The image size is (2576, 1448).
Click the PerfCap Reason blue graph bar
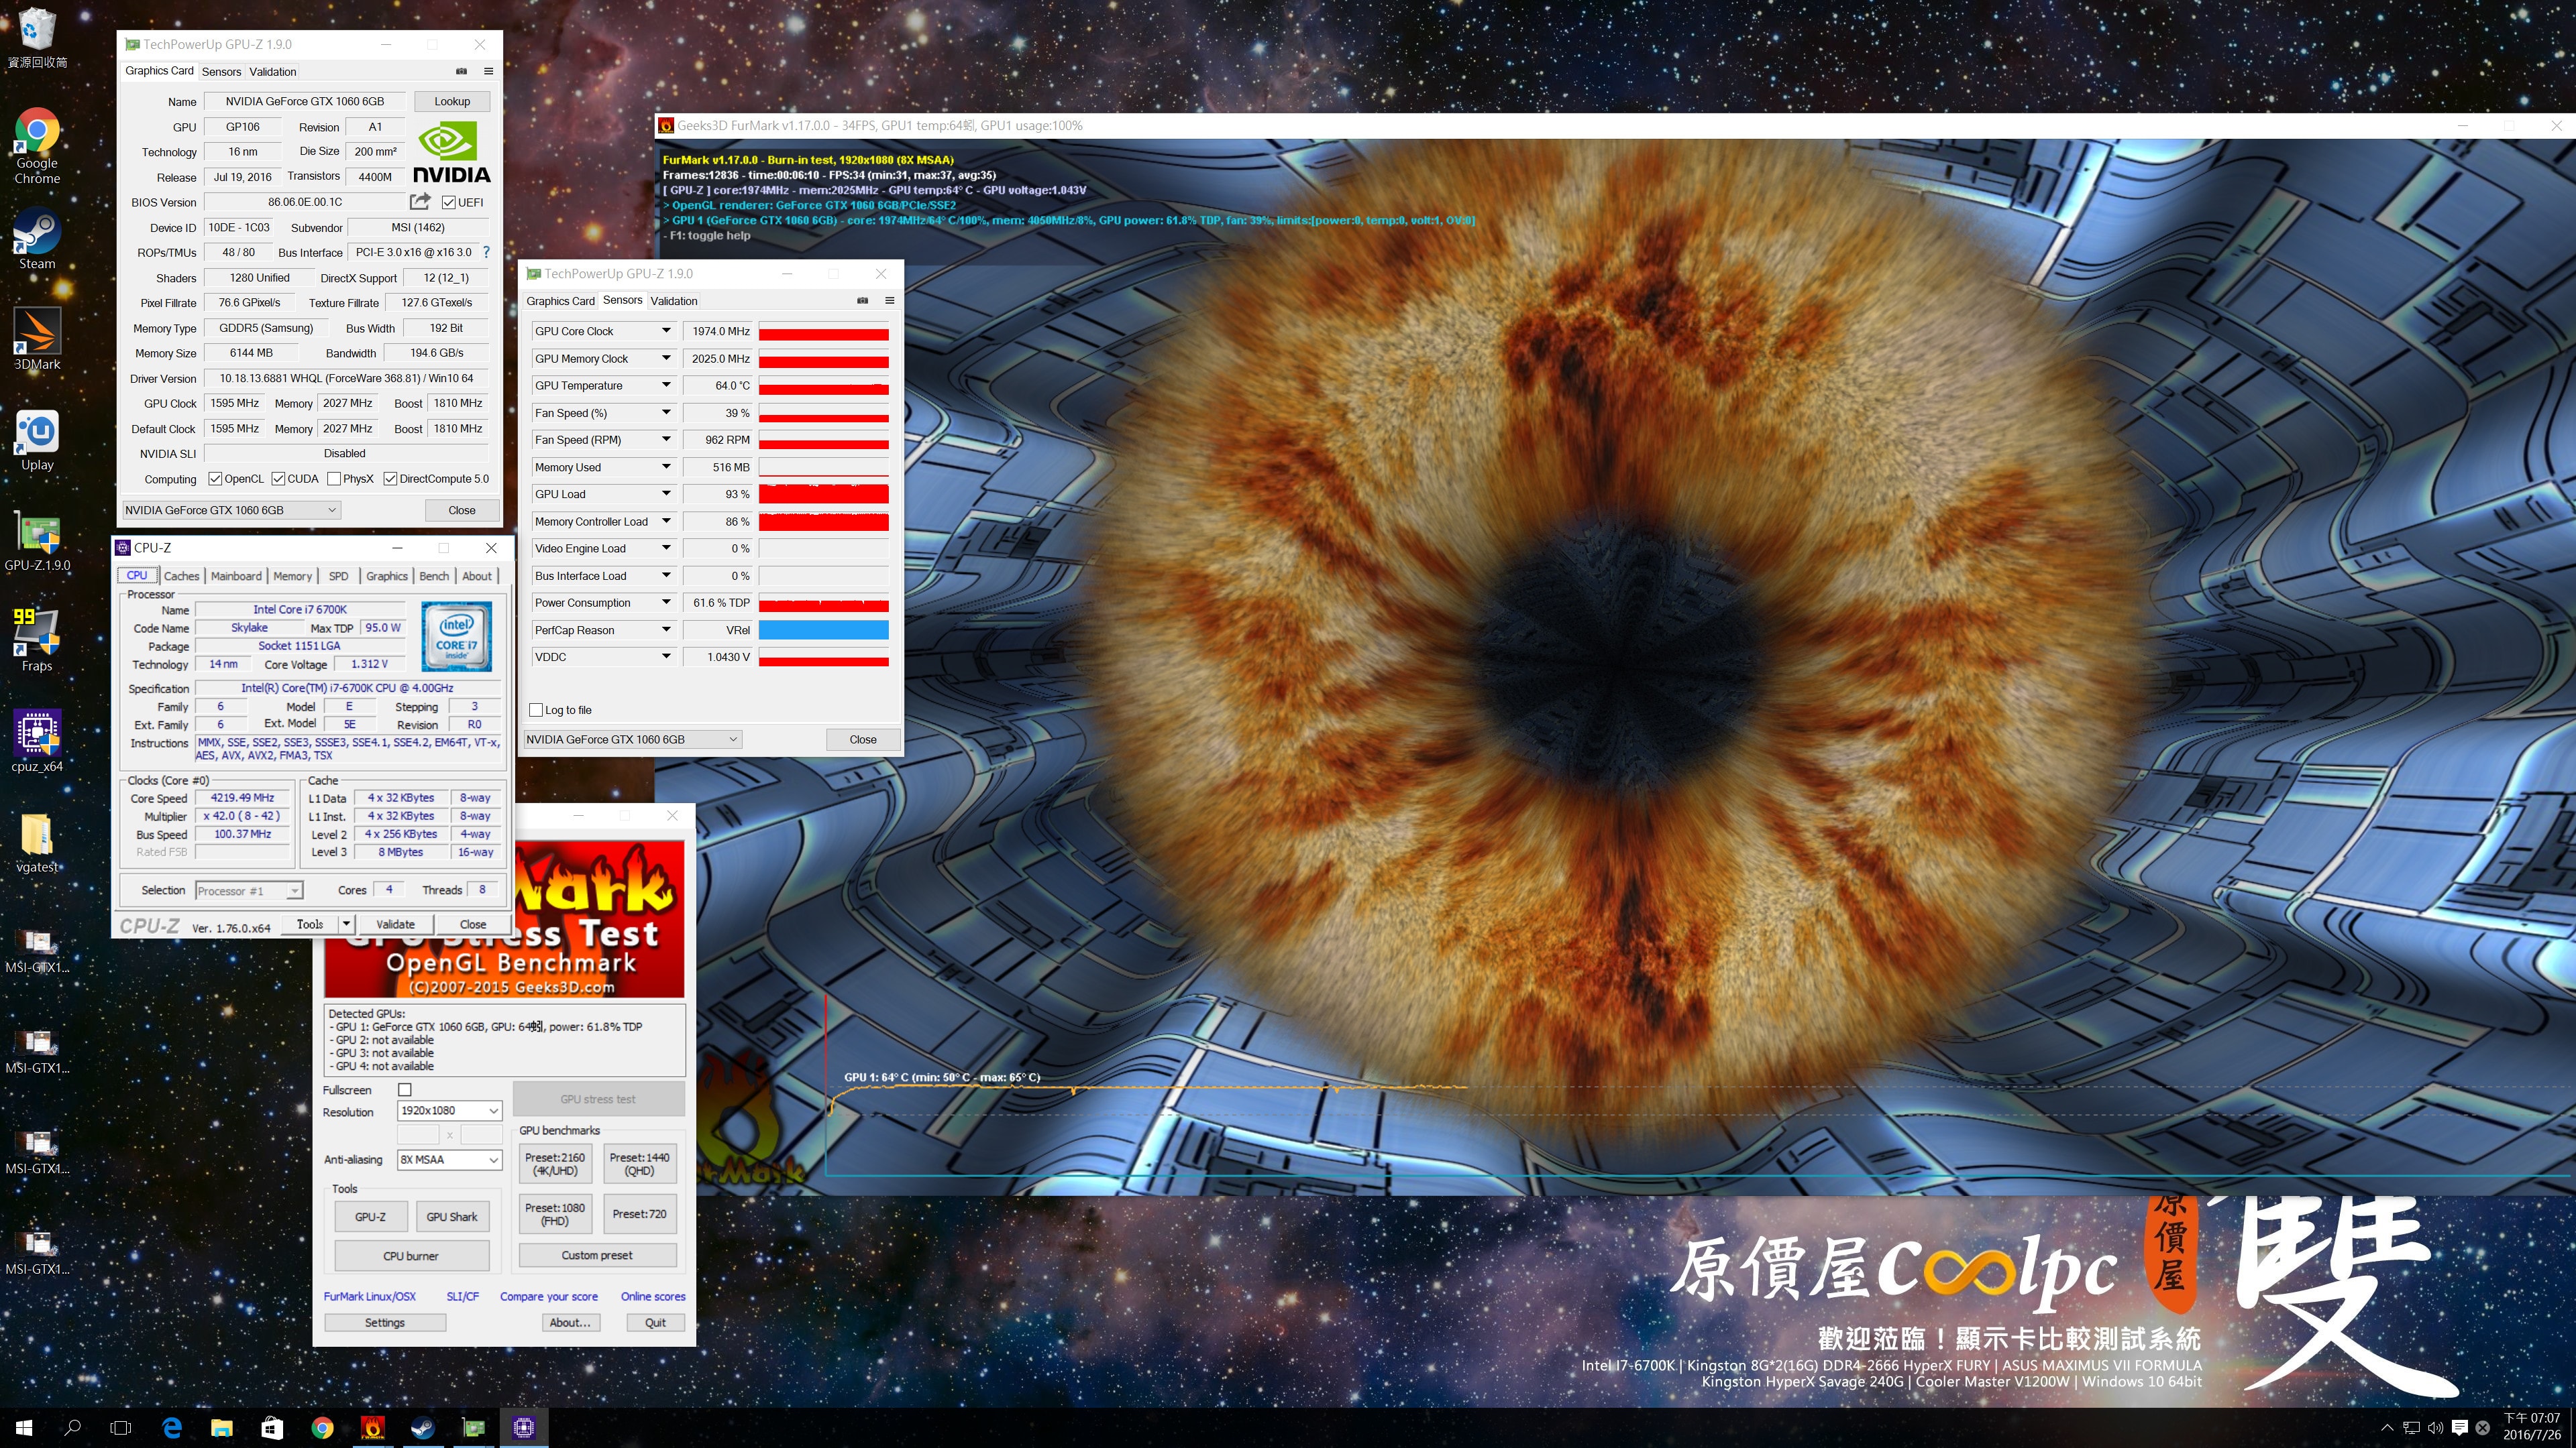[823, 629]
